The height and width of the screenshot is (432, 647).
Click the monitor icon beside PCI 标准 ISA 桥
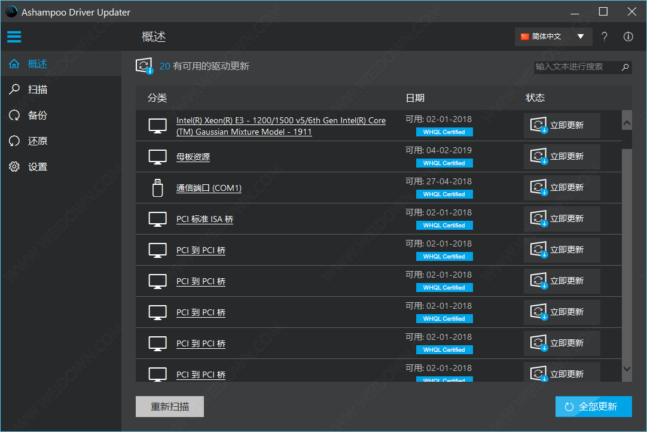point(157,220)
